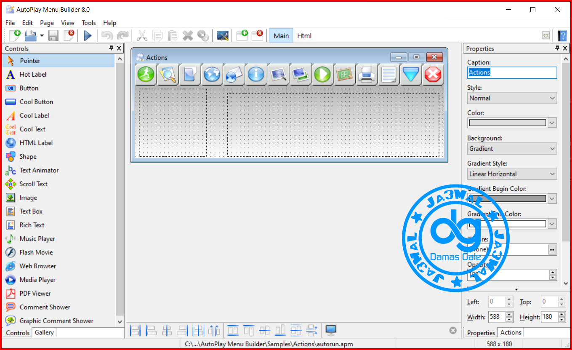Click the Project options tools icon

coord(223,35)
